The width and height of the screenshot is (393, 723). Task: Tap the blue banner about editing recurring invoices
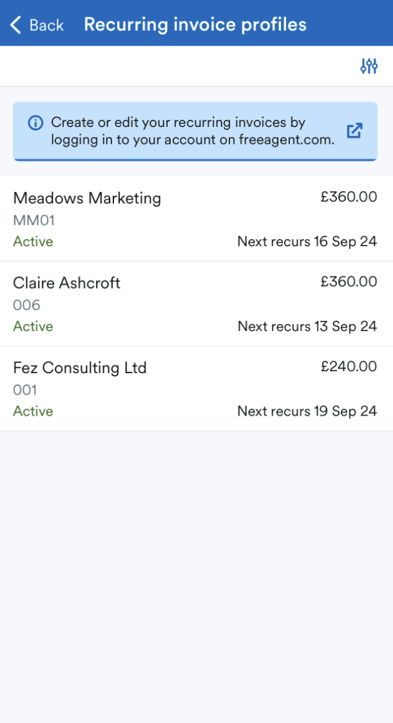(x=196, y=131)
